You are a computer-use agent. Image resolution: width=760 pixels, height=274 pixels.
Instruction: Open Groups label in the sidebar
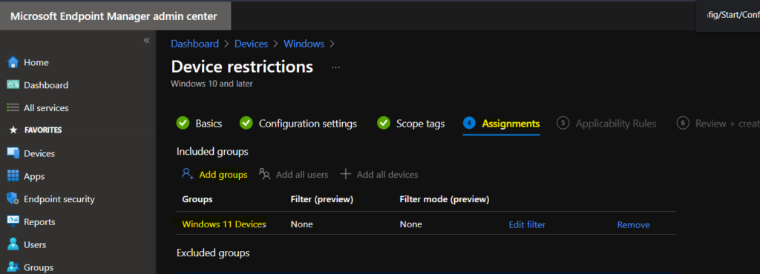(x=39, y=267)
